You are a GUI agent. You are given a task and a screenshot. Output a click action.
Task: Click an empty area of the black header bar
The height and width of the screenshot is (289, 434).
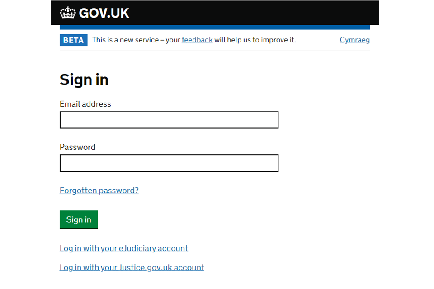coord(249,13)
